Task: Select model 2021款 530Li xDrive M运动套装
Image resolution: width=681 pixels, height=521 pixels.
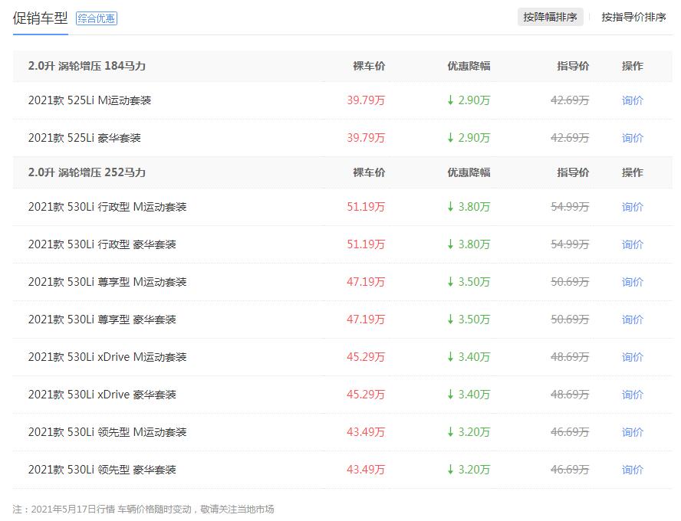Action: pos(107,357)
